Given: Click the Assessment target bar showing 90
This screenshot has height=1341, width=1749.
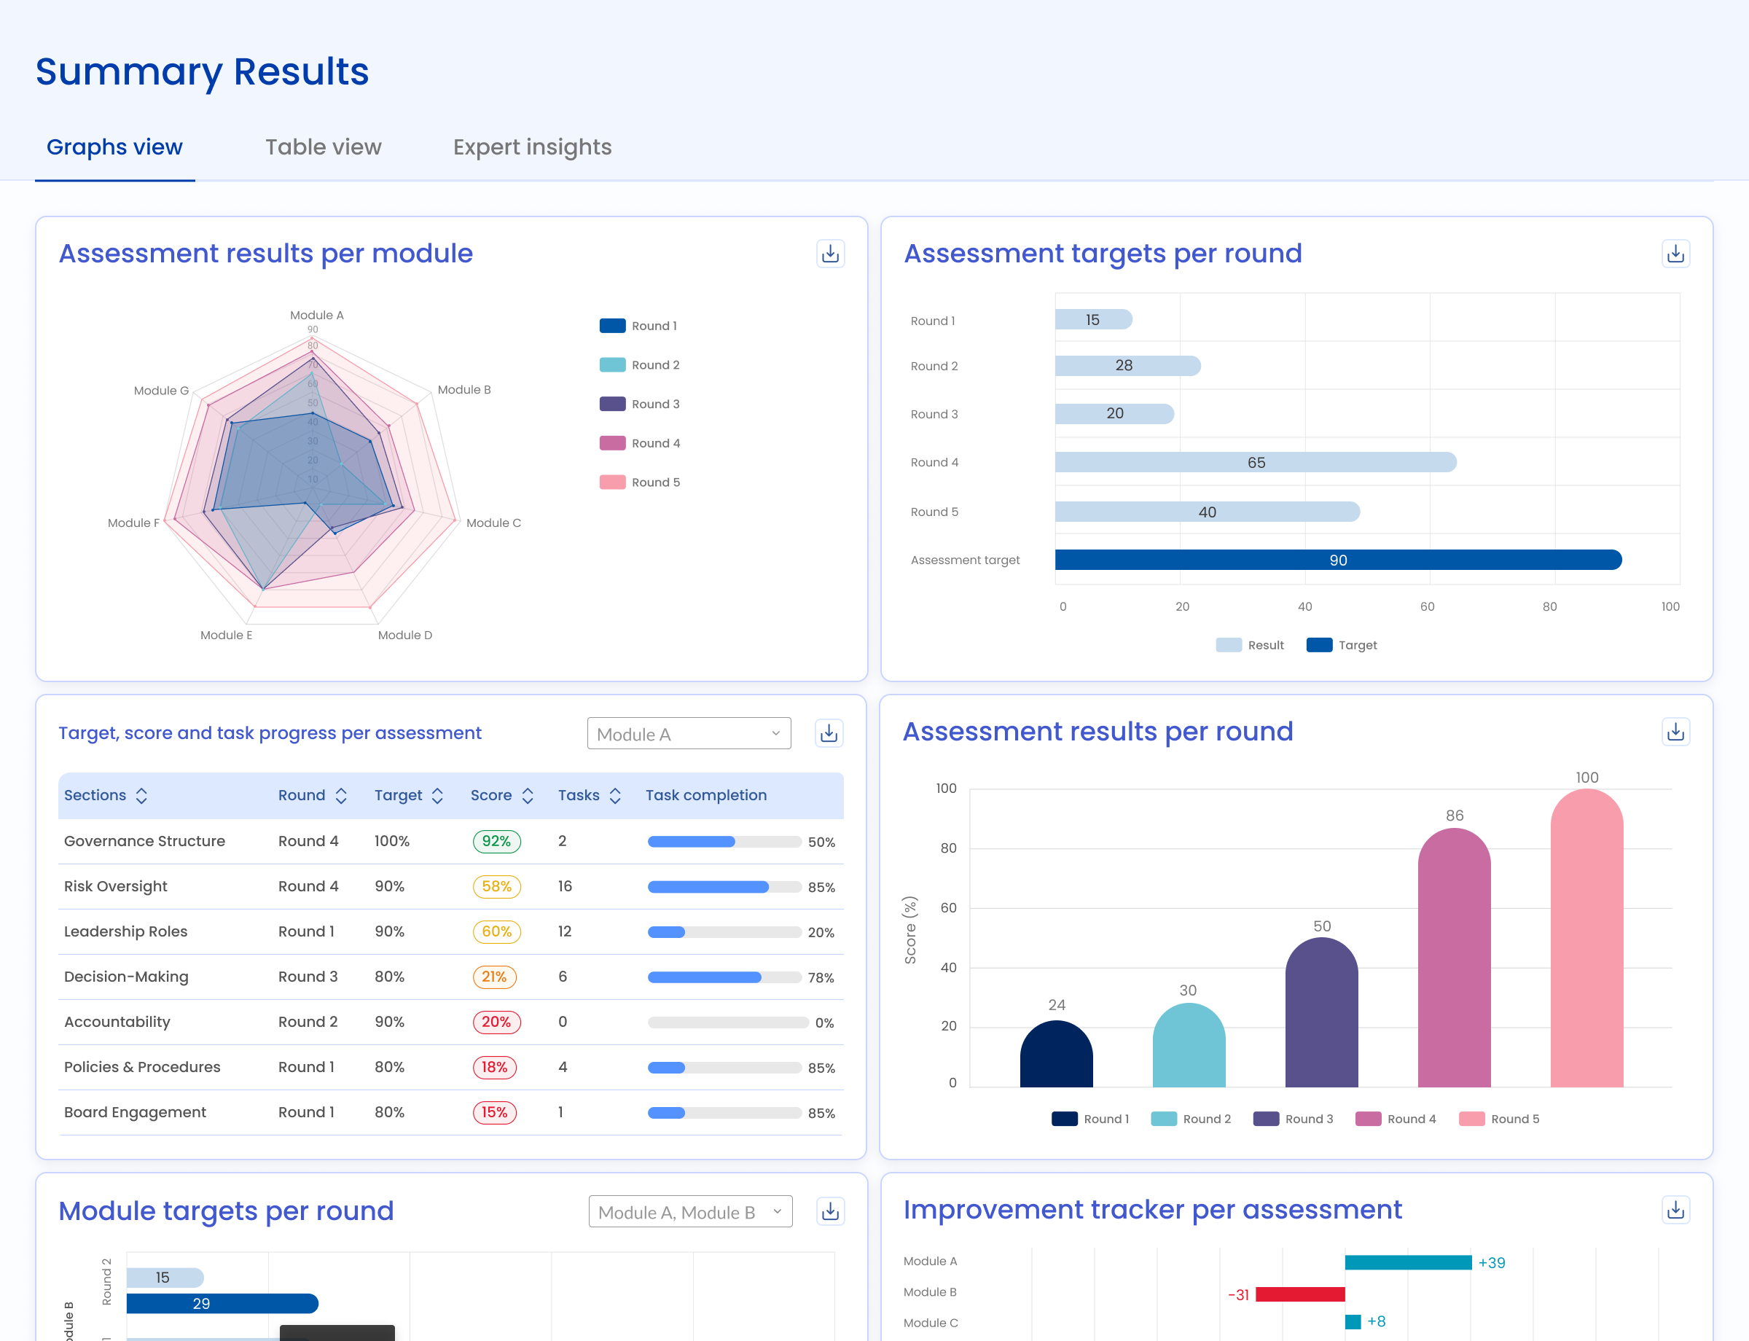Looking at the screenshot, I should (x=1338, y=560).
